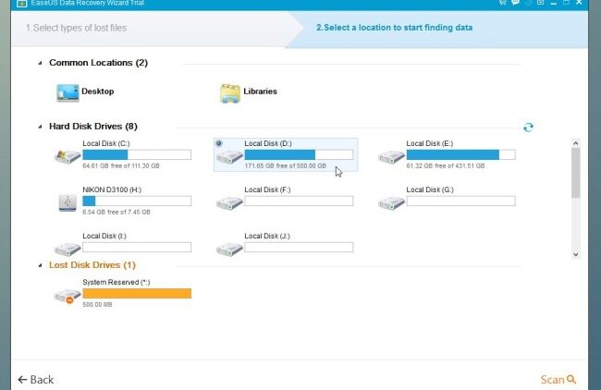601x390 pixels.
Task: Collapse the Common Locations section
Action: tap(40, 64)
